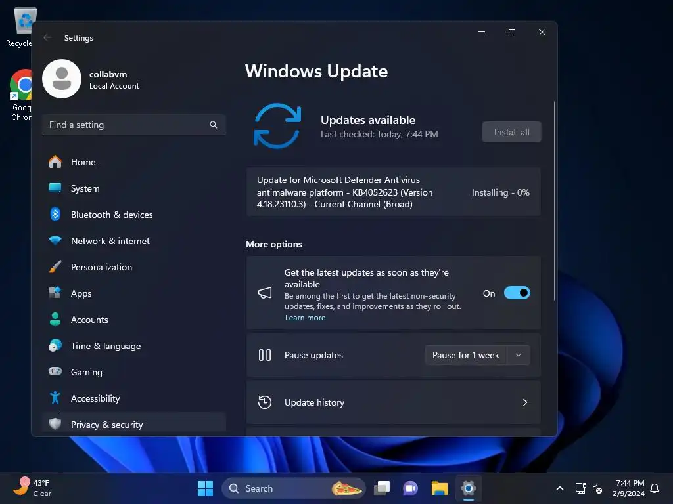Viewport: 673px width, 504px height.
Task: Click the Home house icon in the sidebar
Action: 55,161
